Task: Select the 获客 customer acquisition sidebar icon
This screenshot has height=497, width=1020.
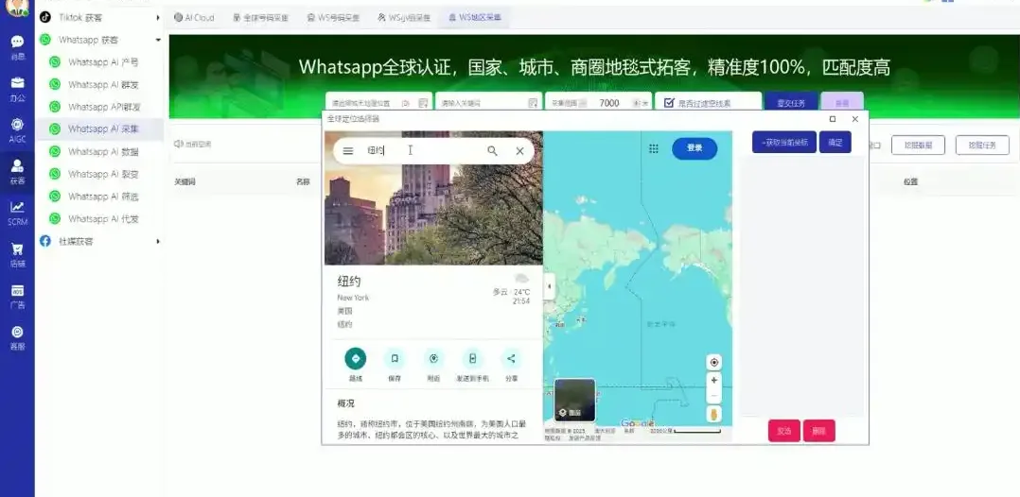Action: coord(18,166)
